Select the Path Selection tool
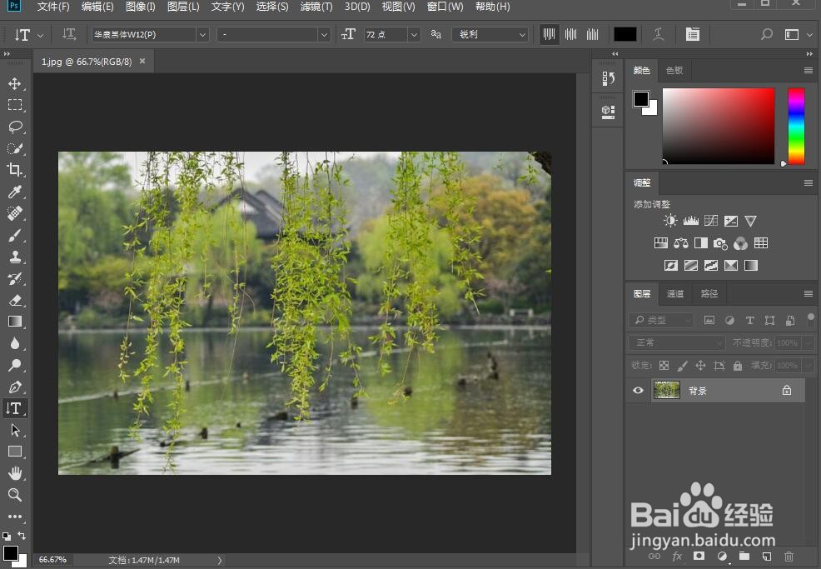Screen dimensions: 821x569 click(15, 430)
